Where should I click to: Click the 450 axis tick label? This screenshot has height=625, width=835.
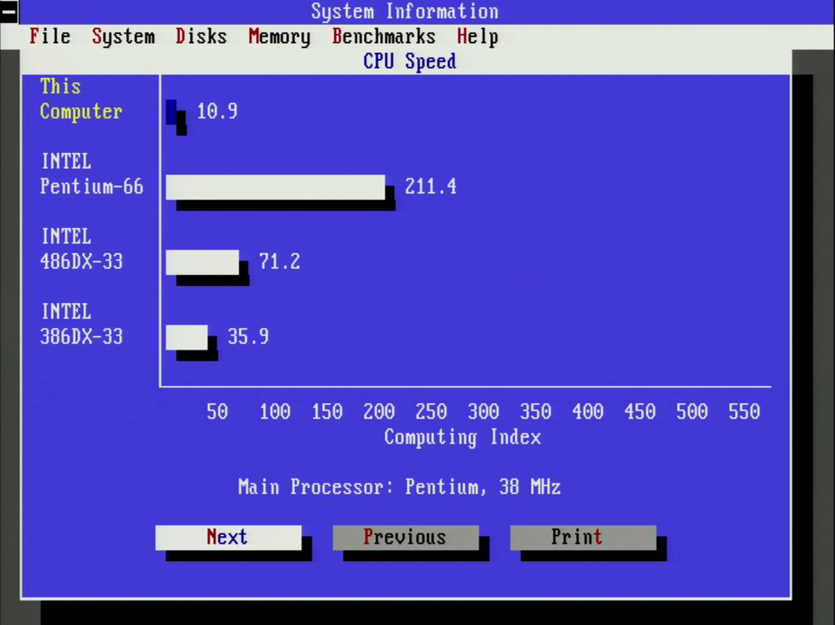tap(640, 412)
